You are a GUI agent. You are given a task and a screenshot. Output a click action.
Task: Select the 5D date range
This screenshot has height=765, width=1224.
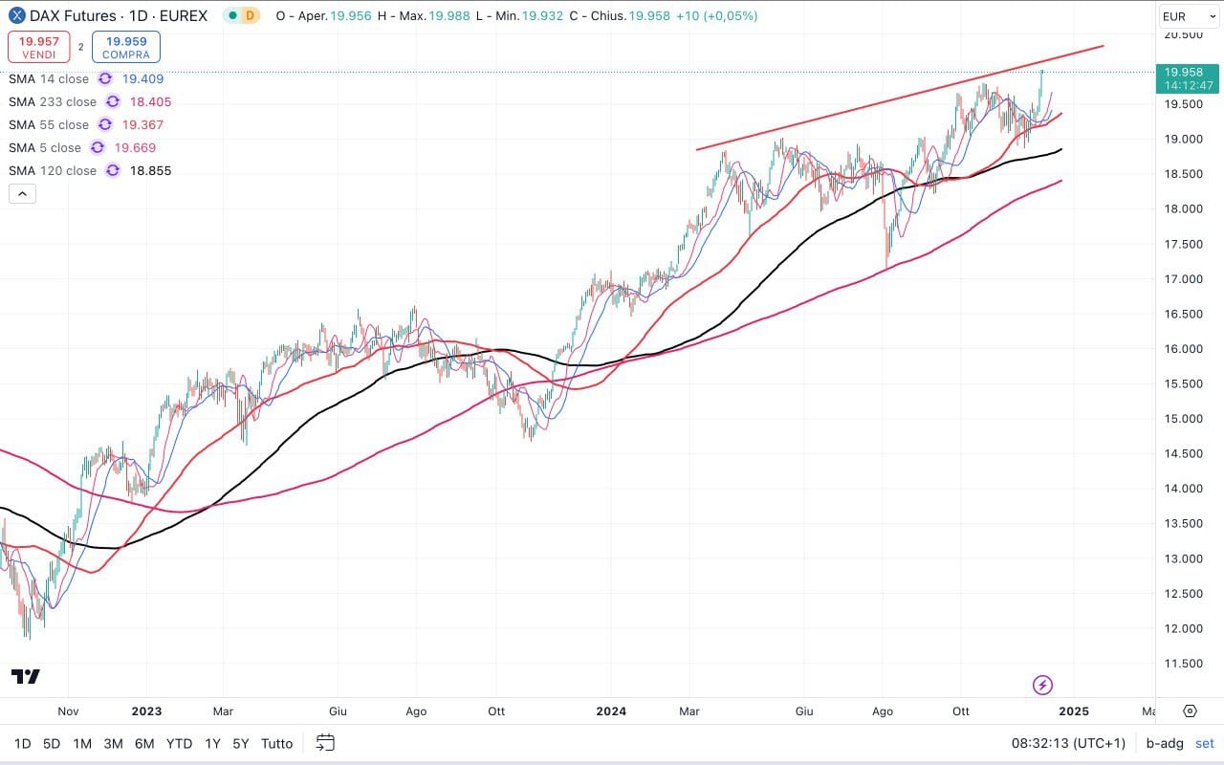52,743
